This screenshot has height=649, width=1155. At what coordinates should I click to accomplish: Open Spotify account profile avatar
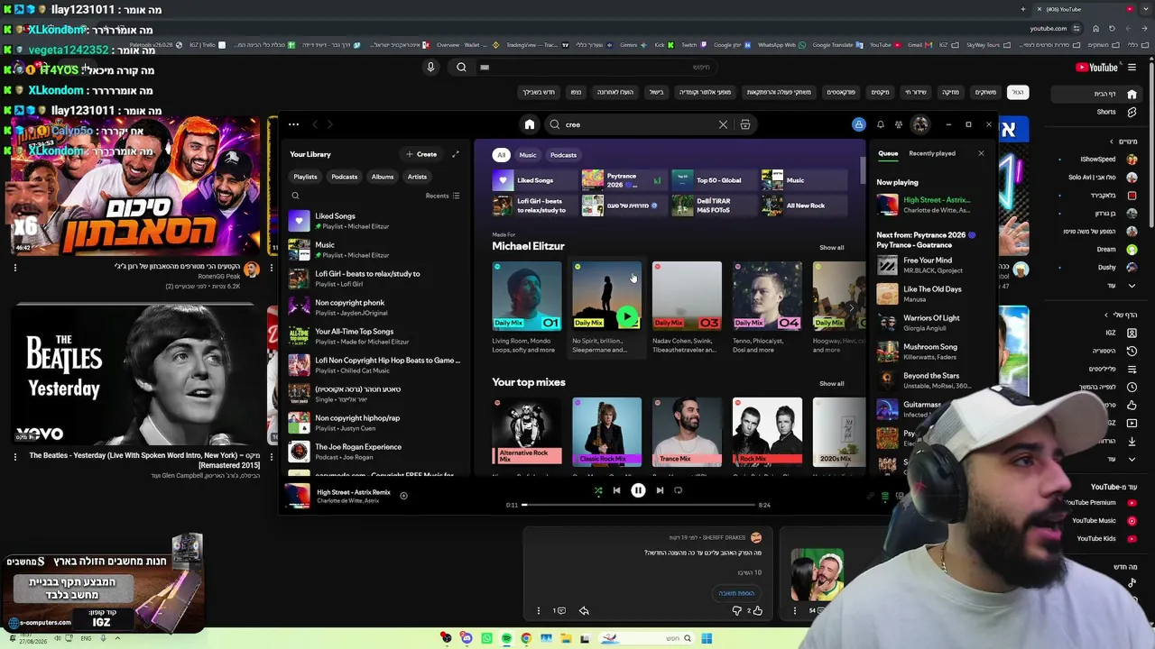(x=920, y=124)
